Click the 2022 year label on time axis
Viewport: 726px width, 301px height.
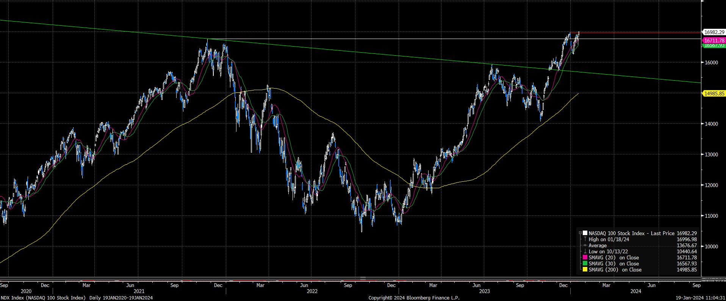point(312,291)
